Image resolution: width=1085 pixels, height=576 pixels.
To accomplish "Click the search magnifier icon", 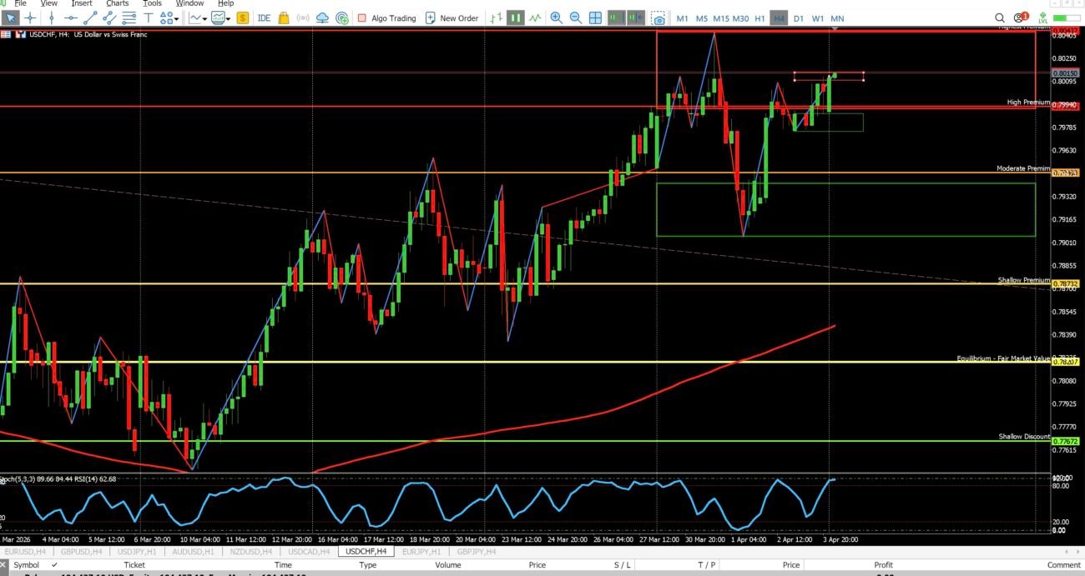I will pos(1000,18).
